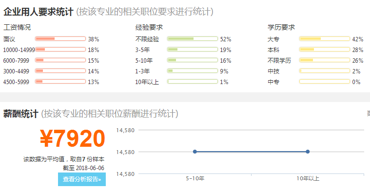Click the 工资情况 column title
Screen dimensions: 370x190
(x=17, y=27)
